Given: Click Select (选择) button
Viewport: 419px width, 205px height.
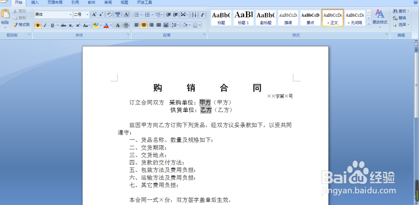Looking at the screenshot, I should pos(401,25).
